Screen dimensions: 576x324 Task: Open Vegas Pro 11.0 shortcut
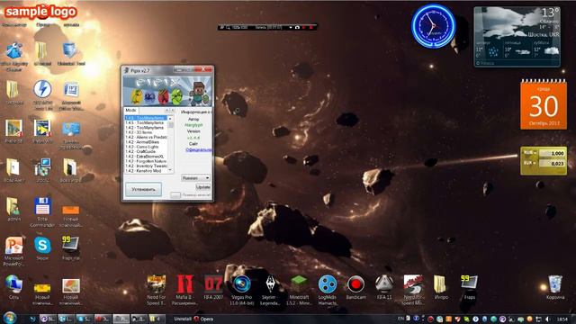[x=242, y=290]
